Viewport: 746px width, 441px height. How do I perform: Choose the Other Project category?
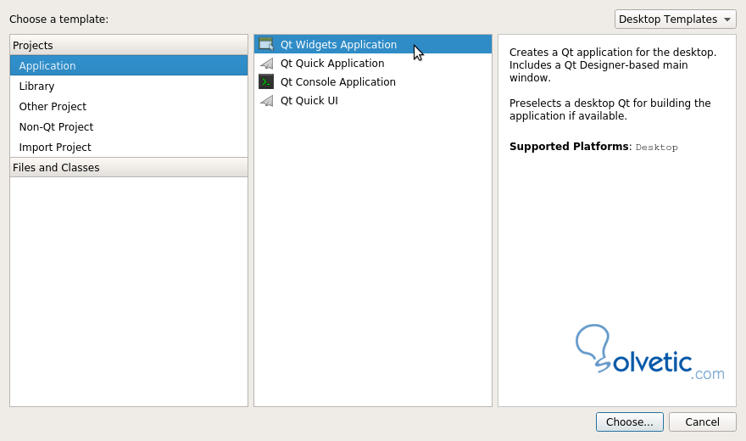pos(53,106)
